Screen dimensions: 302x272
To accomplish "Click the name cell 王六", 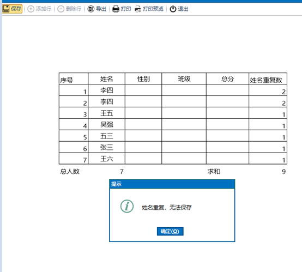I will pos(106,159).
